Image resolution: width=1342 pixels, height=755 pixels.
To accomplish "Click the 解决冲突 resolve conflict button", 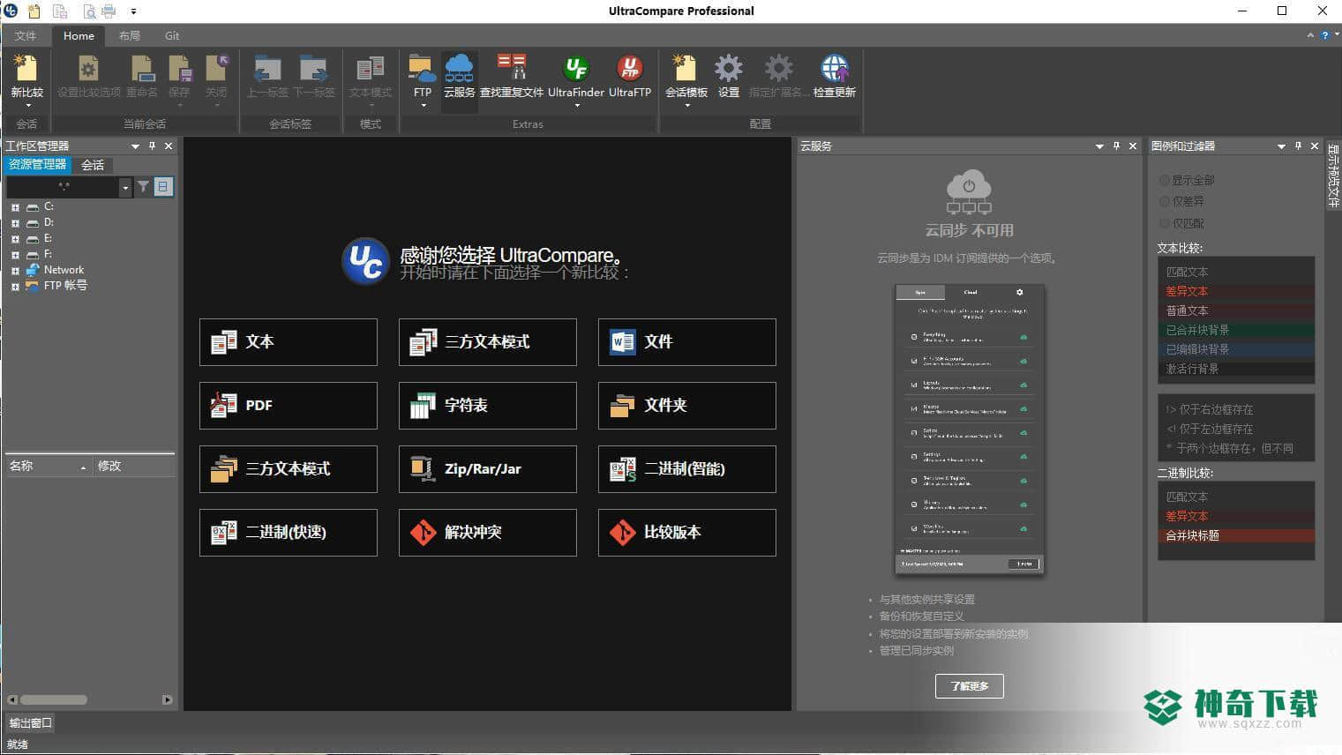I will tap(488, 533).
